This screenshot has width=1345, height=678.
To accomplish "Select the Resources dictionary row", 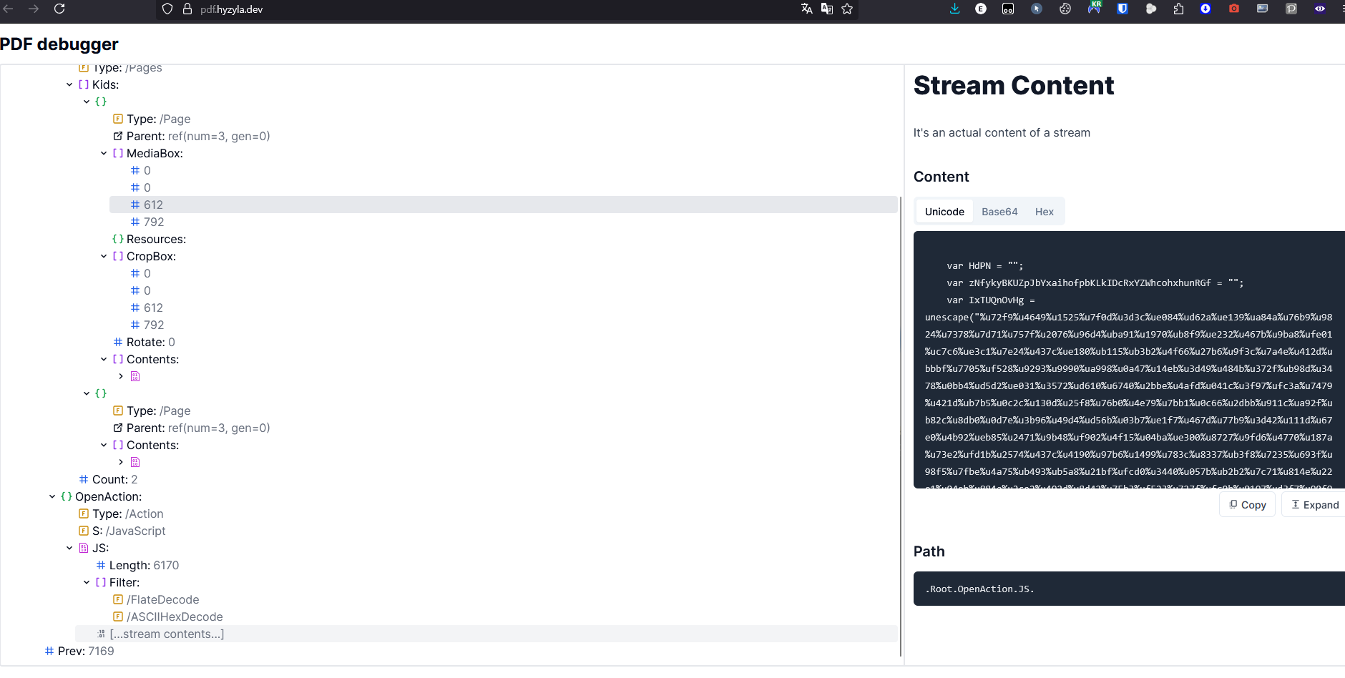I will click(504, 239).
